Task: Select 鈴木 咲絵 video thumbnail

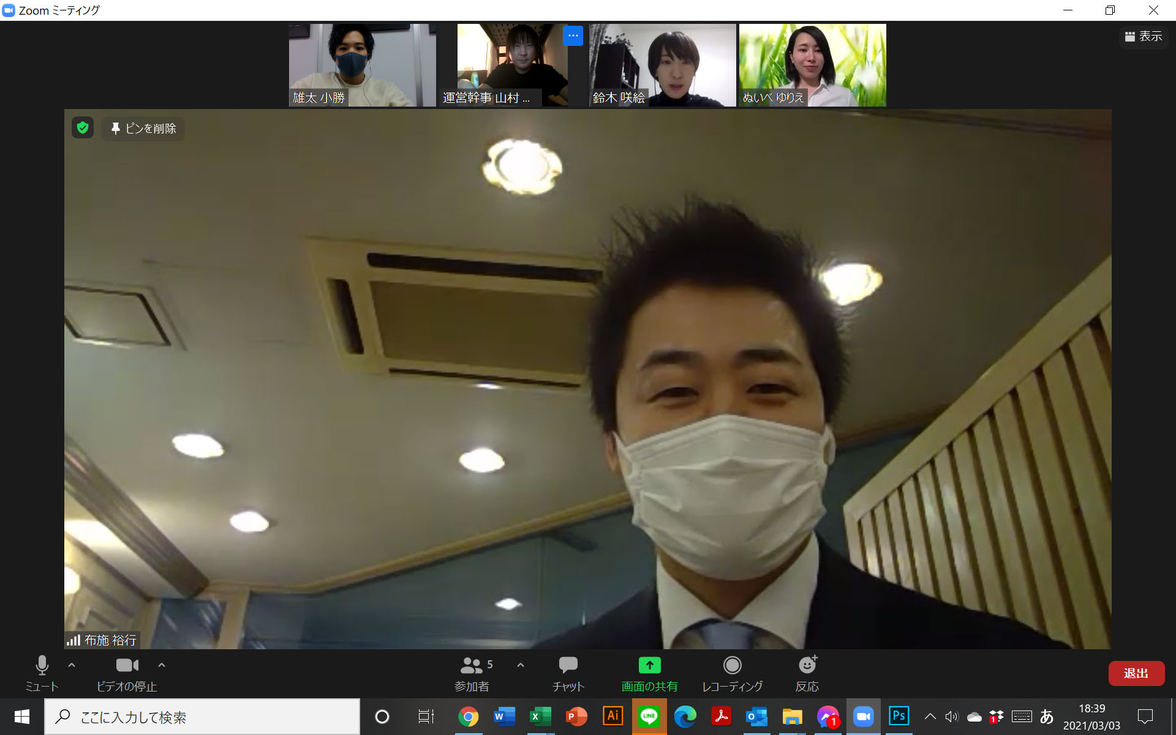Action: click(662, 65)
